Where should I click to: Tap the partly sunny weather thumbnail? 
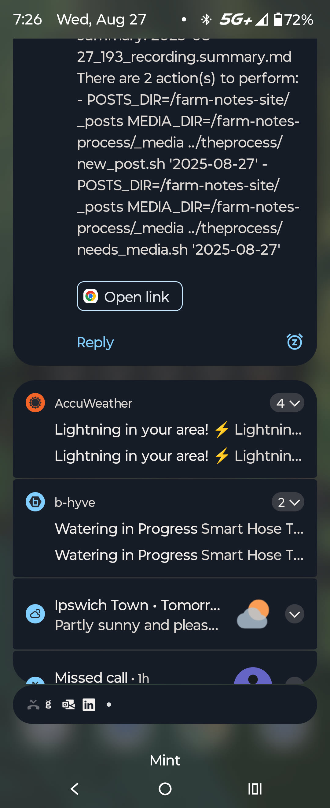253,614
